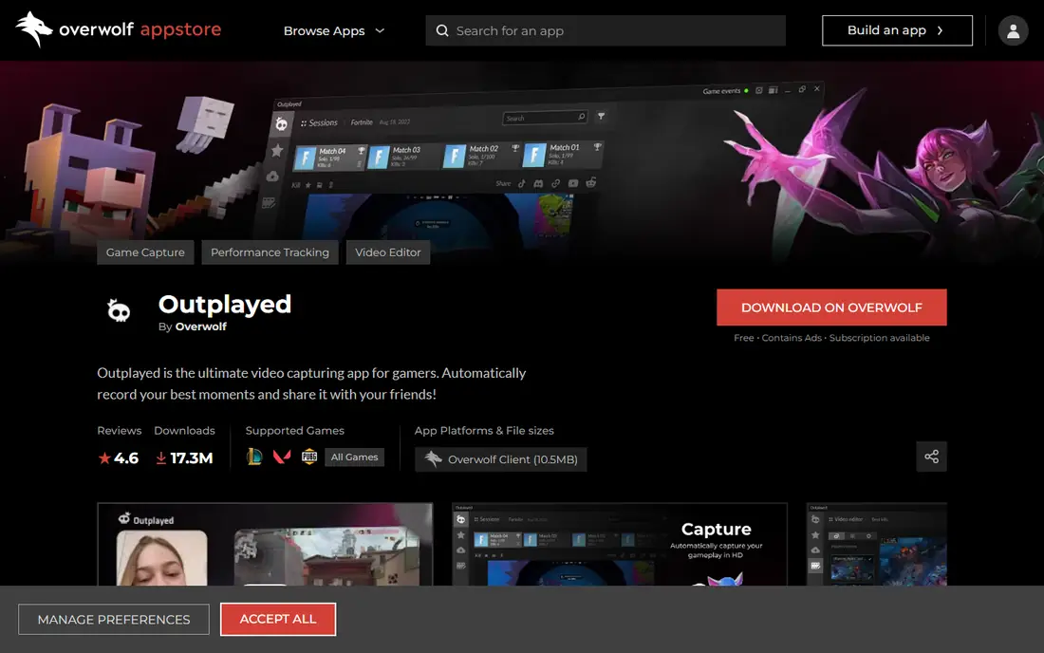Viewport: 1044px width, 653px height.
Task: Click the Valorant game icon
Action: pos(282,457)
